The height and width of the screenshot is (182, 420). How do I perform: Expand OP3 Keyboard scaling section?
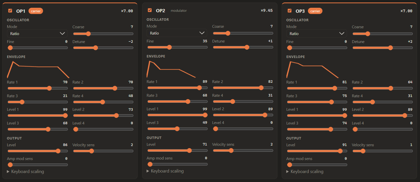[x=305, y=172]
